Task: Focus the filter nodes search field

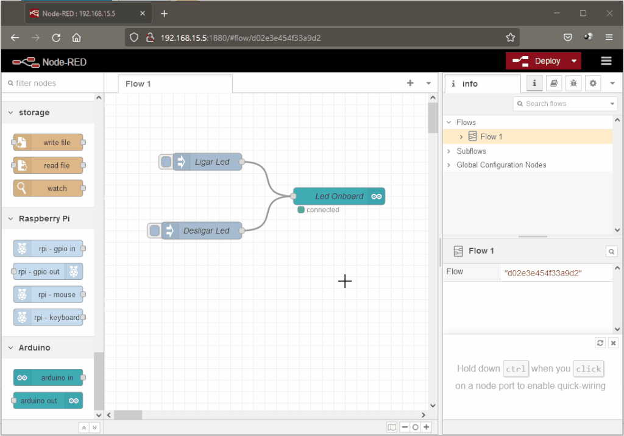Action: (x=52, y=83)
